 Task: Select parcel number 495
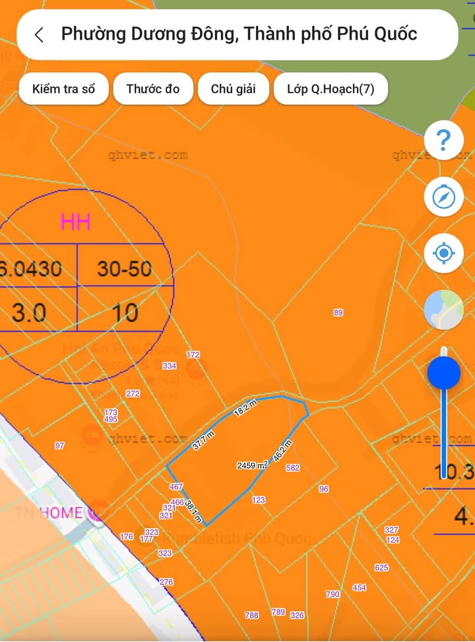[x=111, y=419]
